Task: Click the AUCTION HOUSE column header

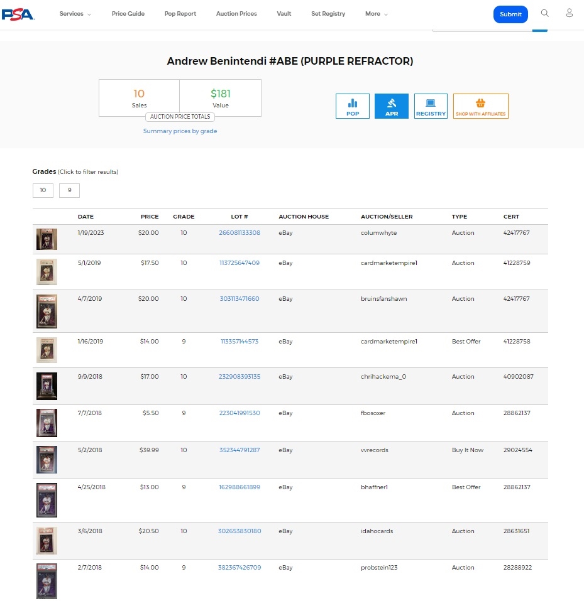Action: 304,217
